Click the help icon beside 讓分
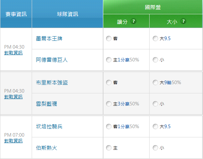The image size is (203, 159). click(x=133, y=21)
